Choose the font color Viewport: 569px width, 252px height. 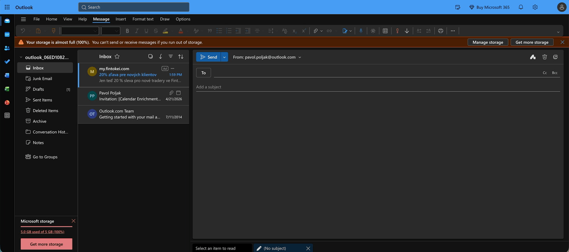[181, 31]
